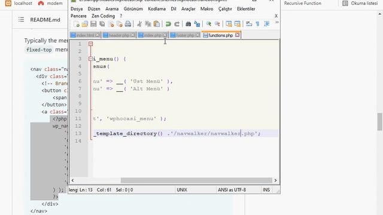383x215 pixels.
Task: Click the INS insert mode indicator
Action: click(x=266, y=190)
